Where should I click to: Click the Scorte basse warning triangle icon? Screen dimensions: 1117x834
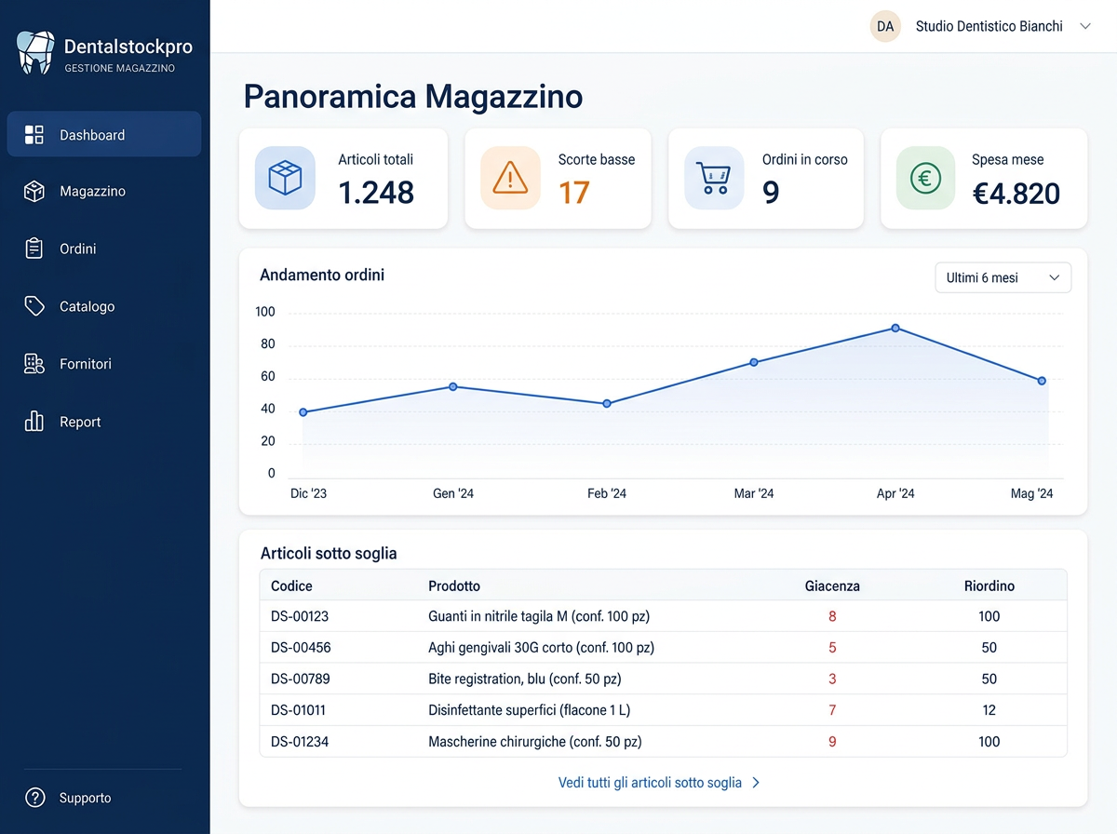pyautogui.click(x=510, y=178)
